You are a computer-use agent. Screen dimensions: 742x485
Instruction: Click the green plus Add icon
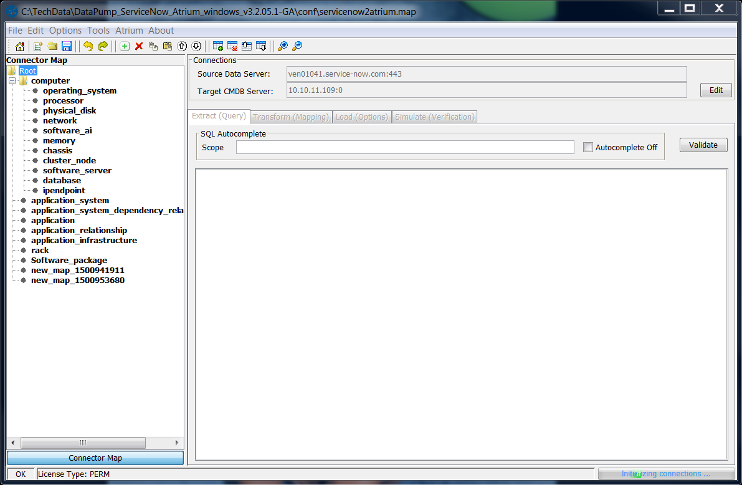coord(125,46)
